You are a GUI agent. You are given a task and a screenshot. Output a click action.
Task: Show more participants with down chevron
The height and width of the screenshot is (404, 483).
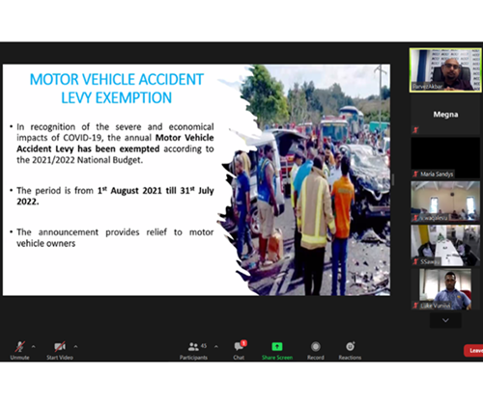[445, 320]
